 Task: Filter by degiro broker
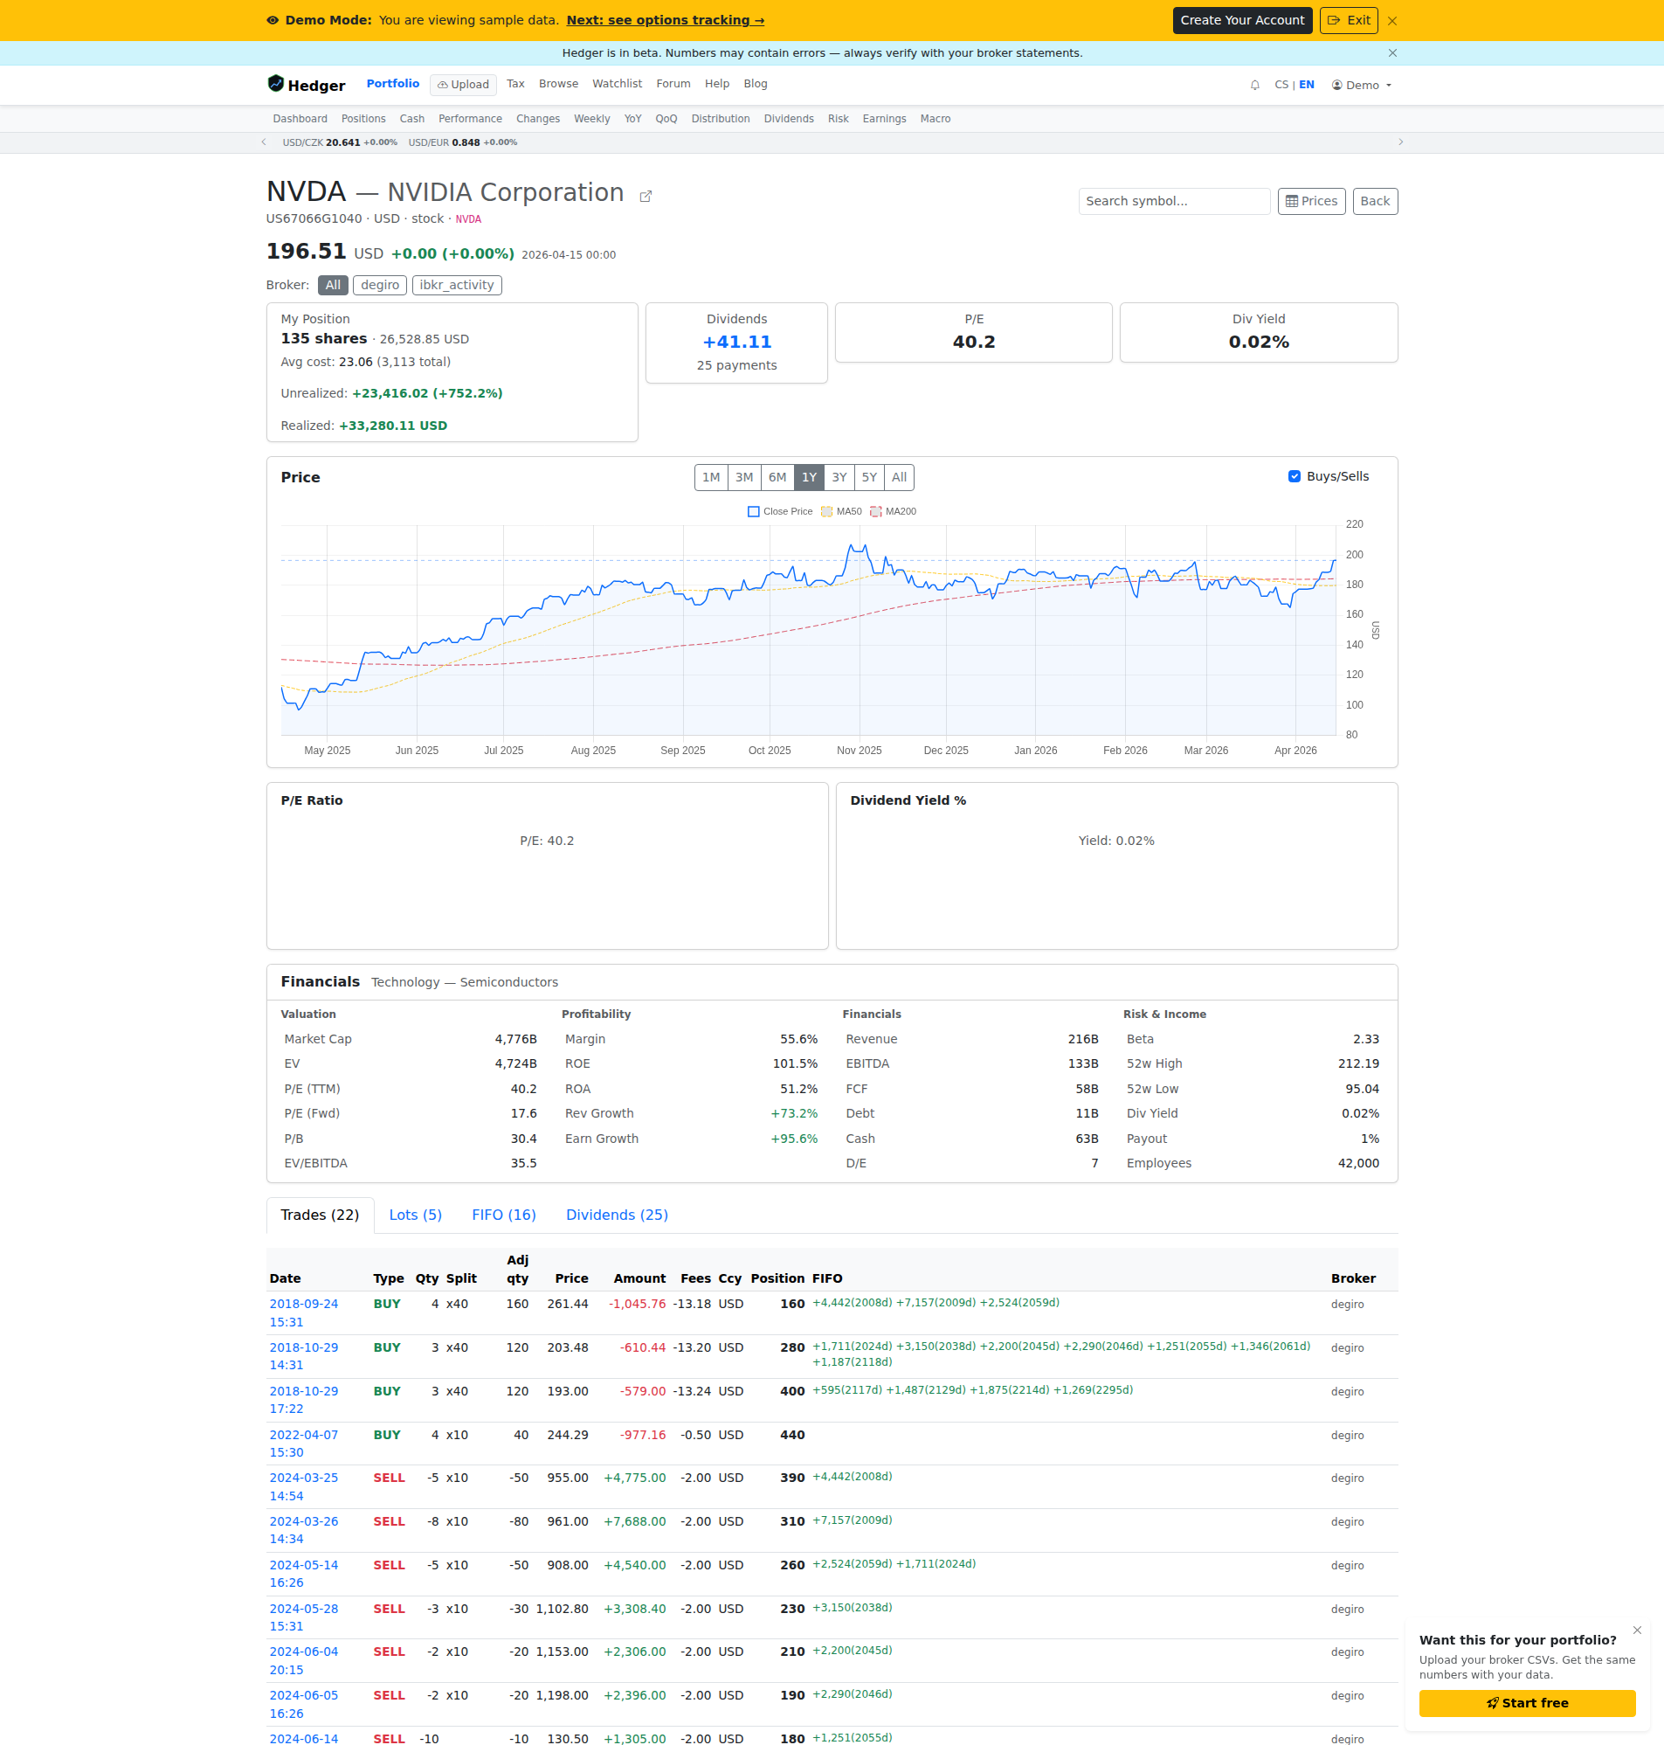coord(380,285)
